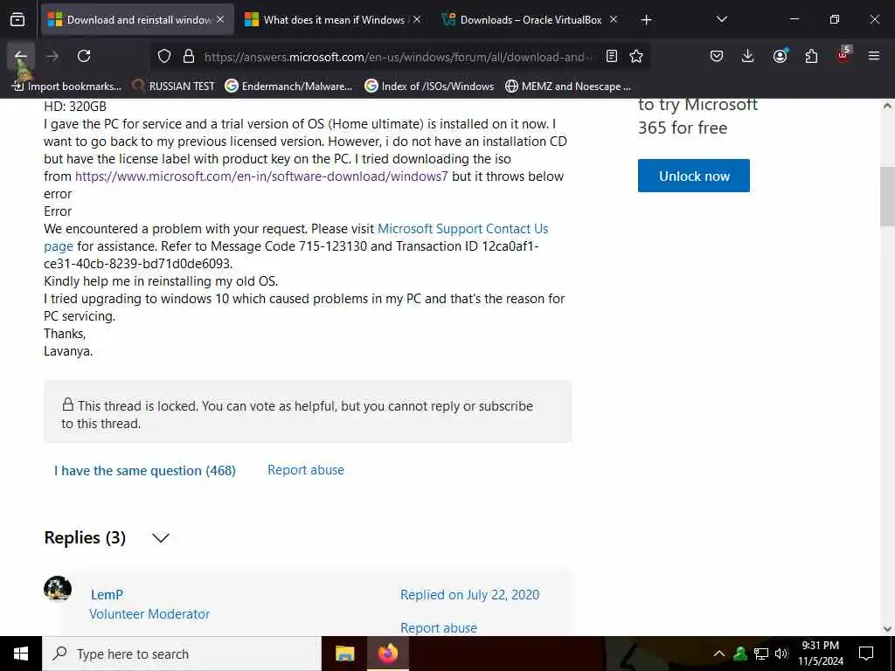Report abuse on LemP's reply
Screen dimensions: 895x671
tap(439, 627)
